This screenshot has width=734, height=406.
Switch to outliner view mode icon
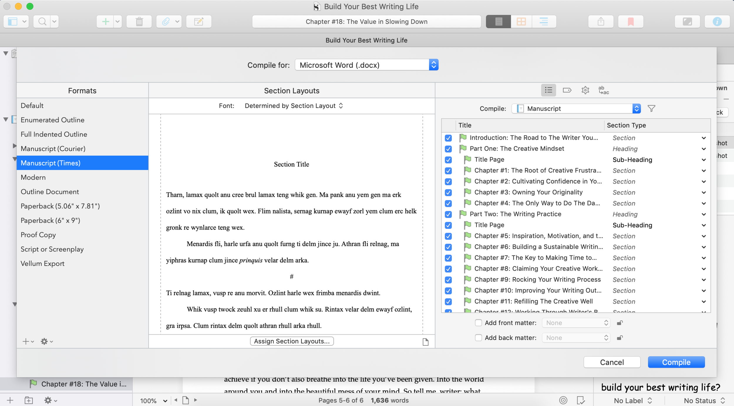[x=544, y=21]
